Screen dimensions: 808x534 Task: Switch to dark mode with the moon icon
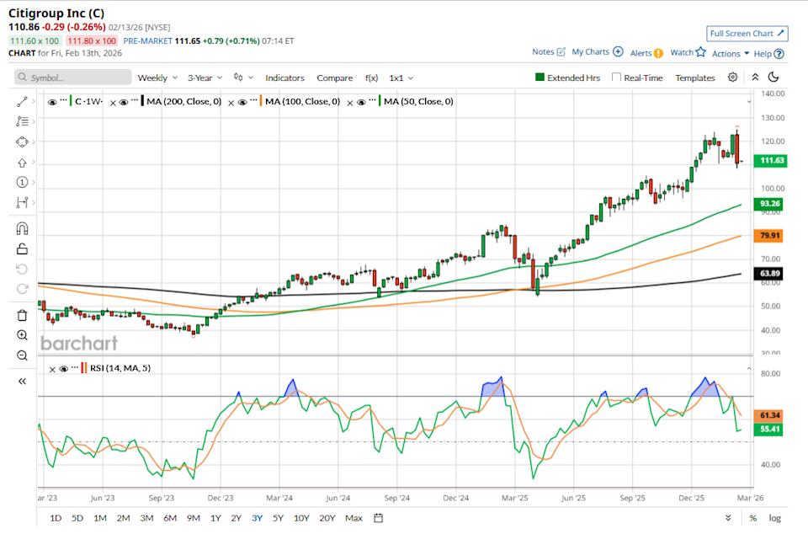[x=775, y=77]
